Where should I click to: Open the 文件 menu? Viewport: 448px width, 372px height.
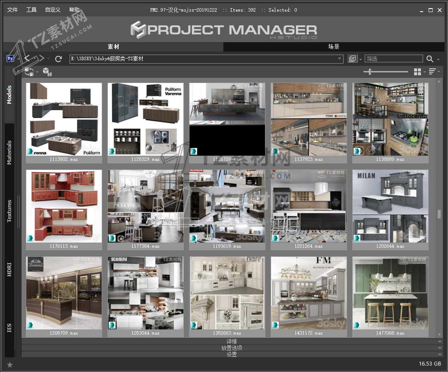point(12,10)
